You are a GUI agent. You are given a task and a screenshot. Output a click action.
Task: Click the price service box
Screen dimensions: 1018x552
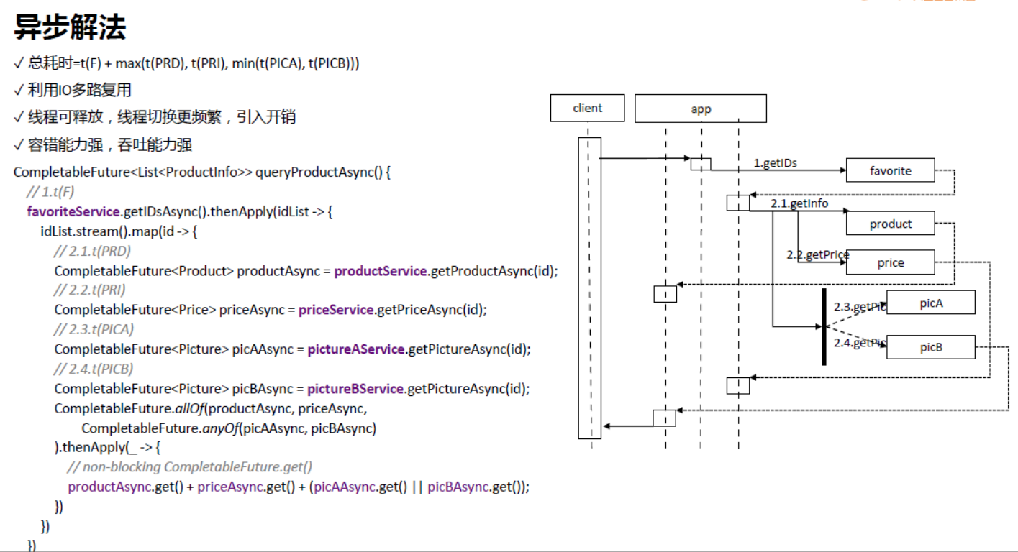pyautogui.click(x=890, y=262)
